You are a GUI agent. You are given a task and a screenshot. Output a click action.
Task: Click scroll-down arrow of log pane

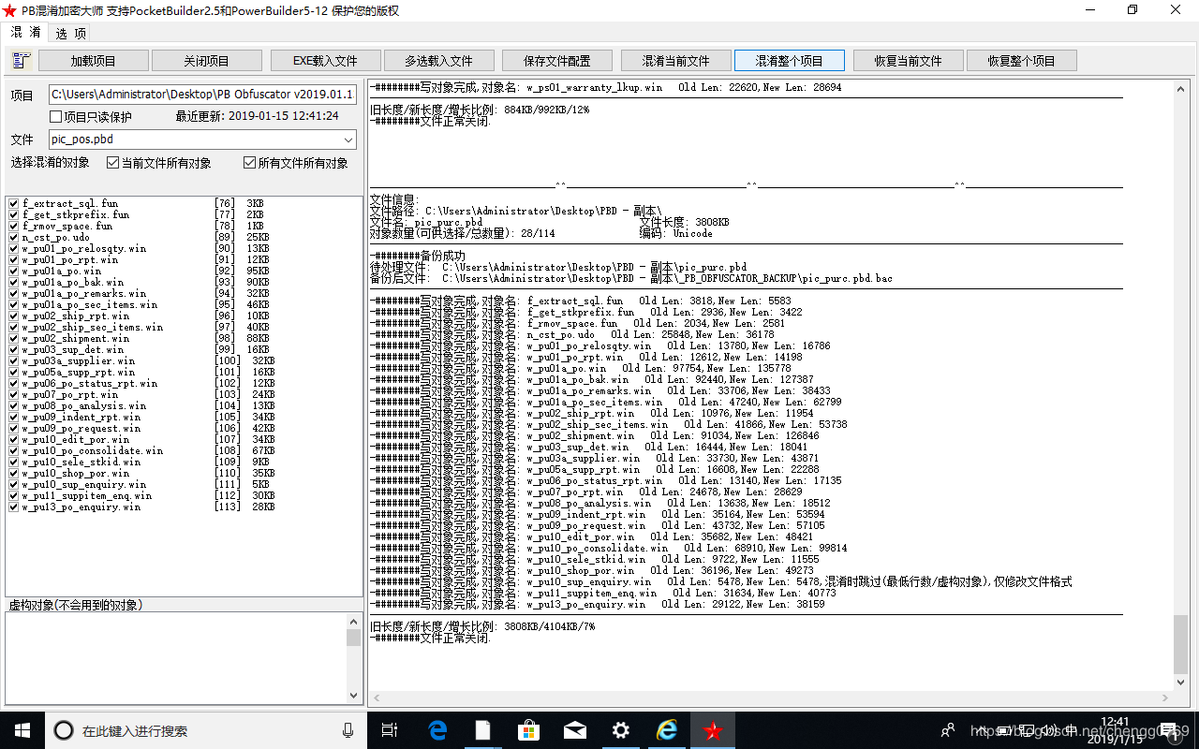1181,683
